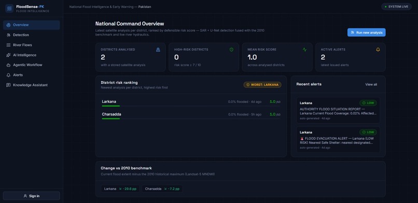
Task: Open the Authority Flood Situation Report alert
Action: coord(338,110)
